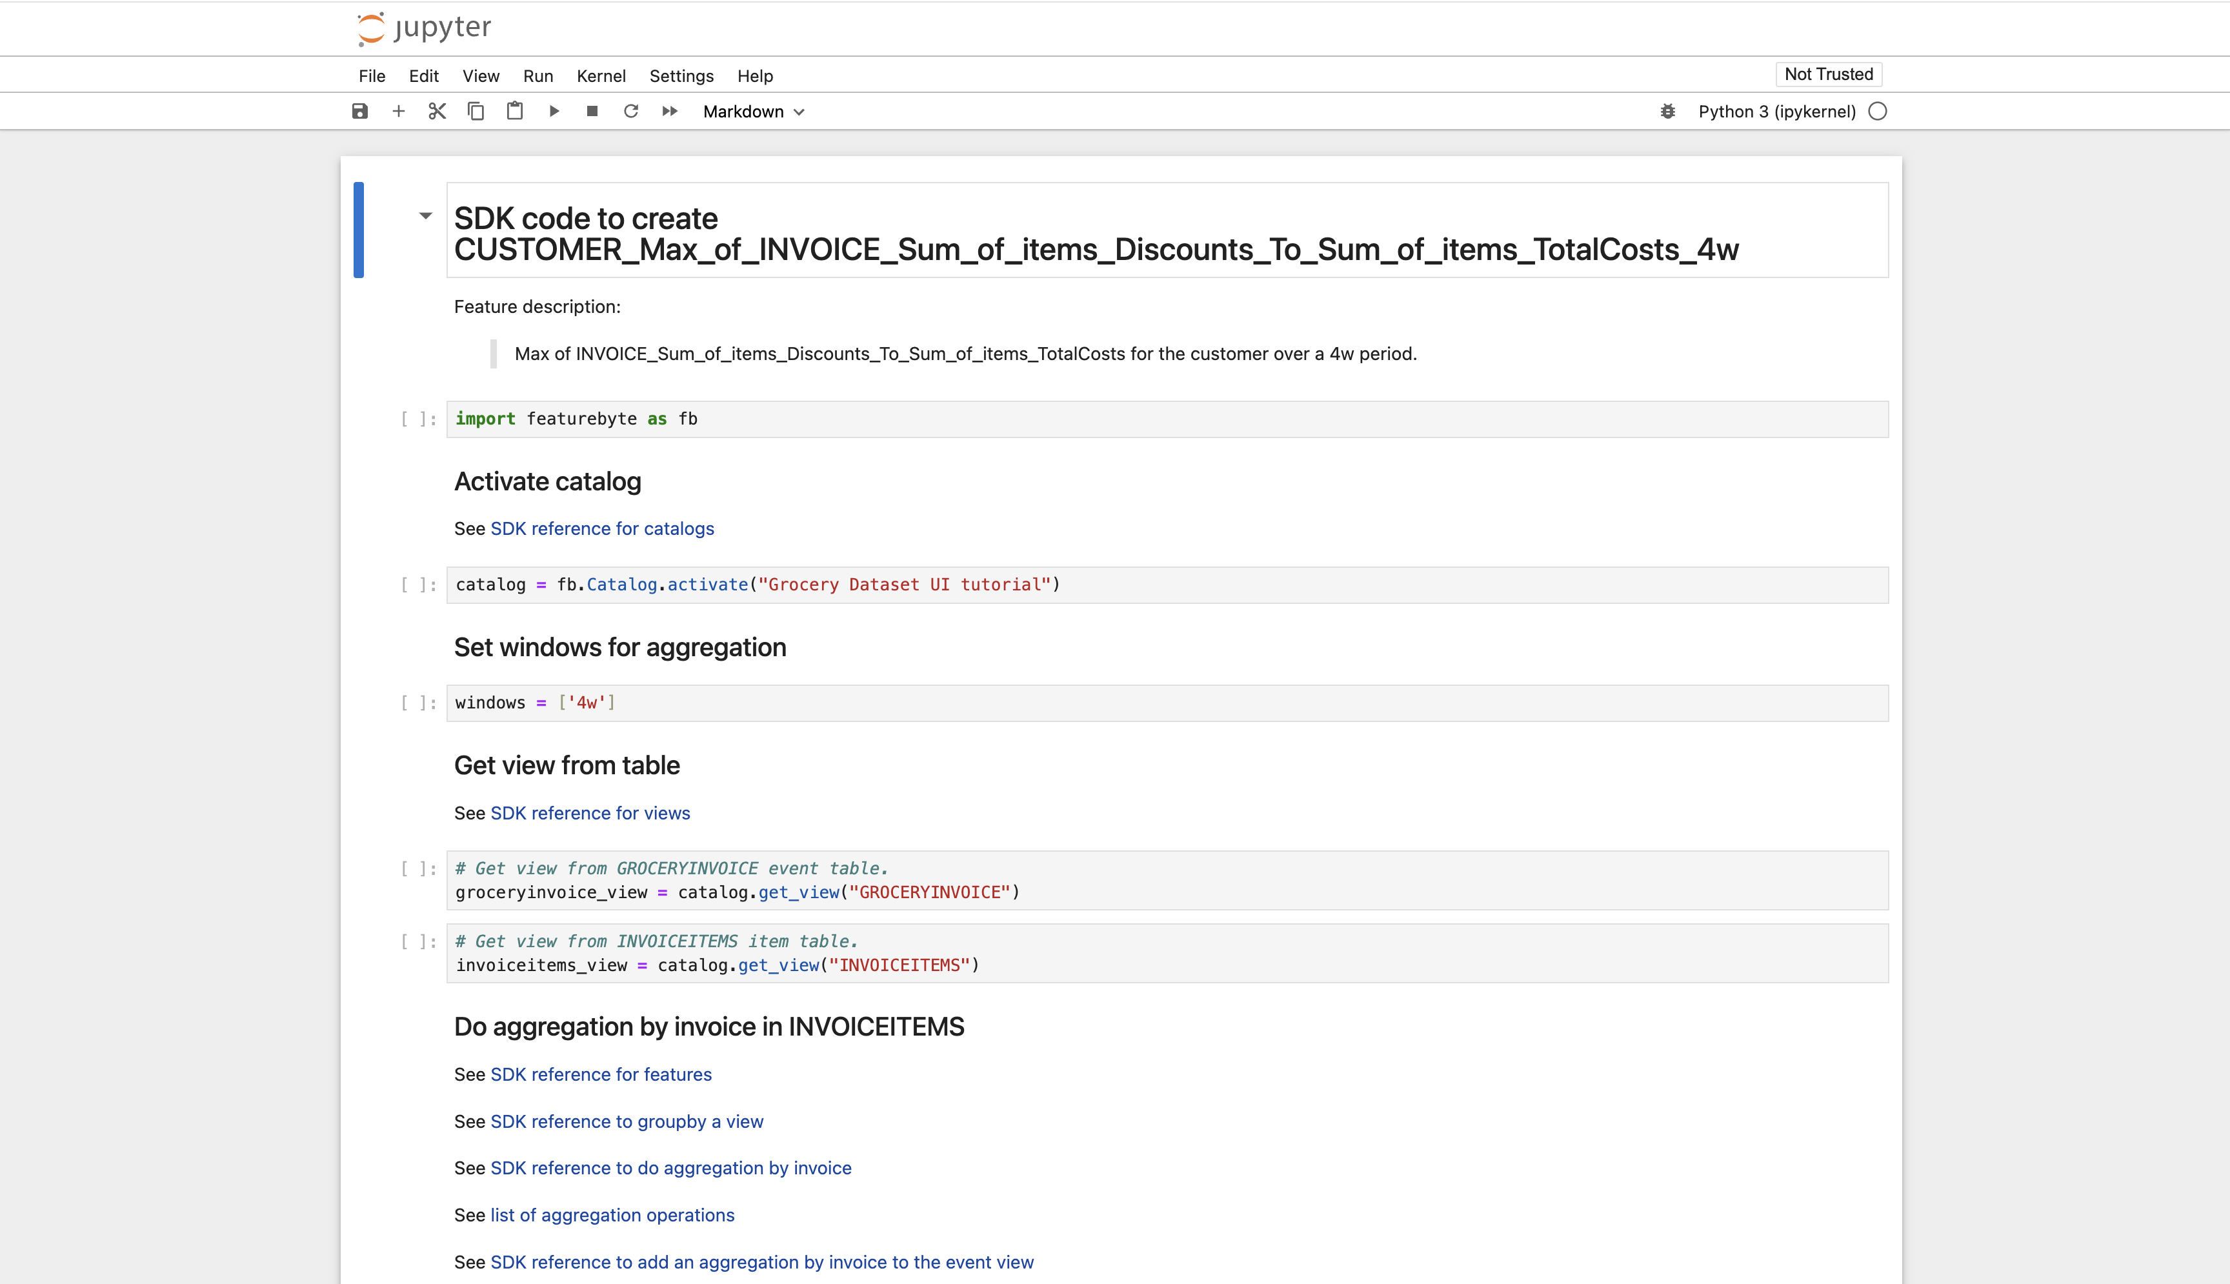Restart the kernel with the circular arrow
Viewport: 2230px width, 1284px height.
(631, 111)
